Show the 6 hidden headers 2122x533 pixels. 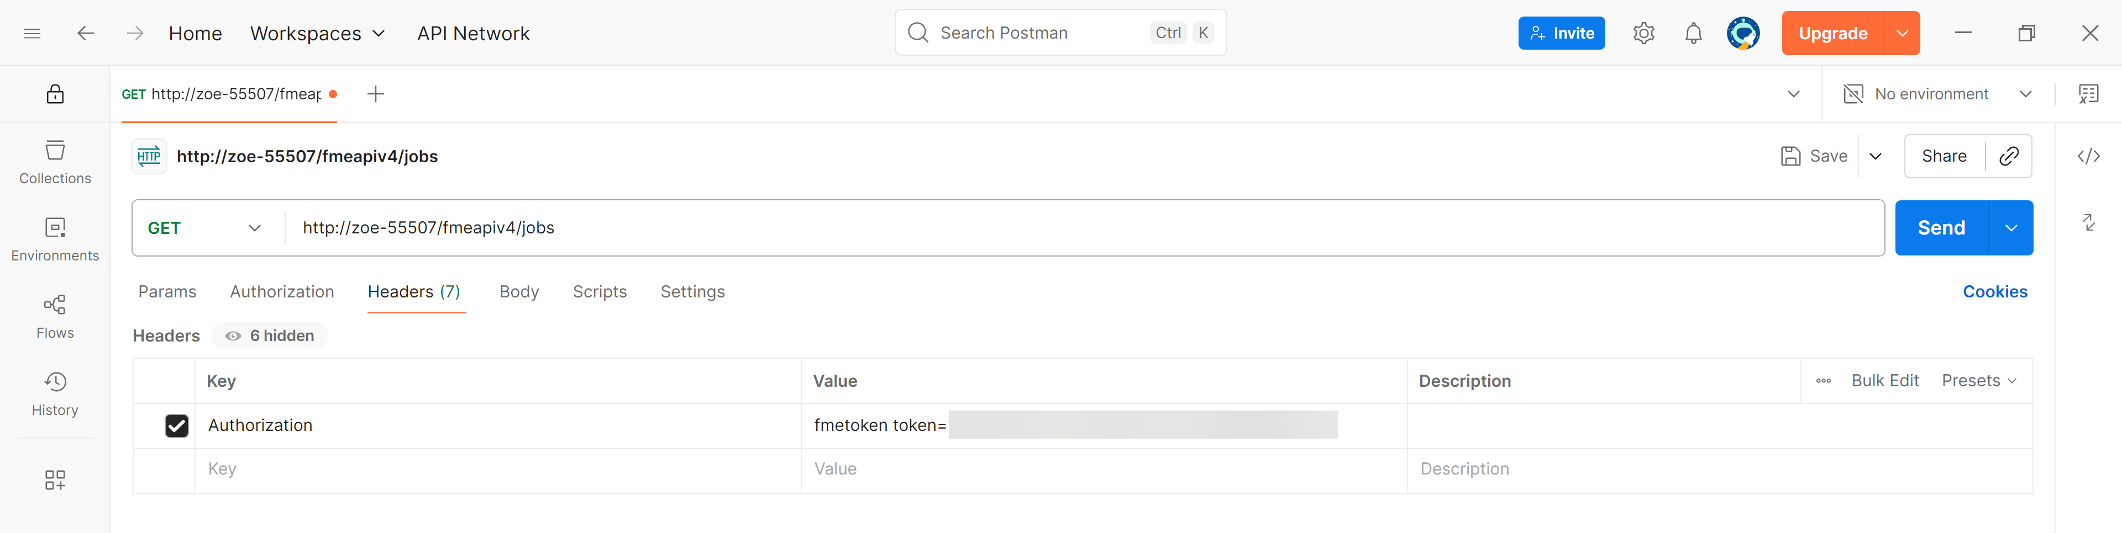pyautogui.click(x=269, y=335)
